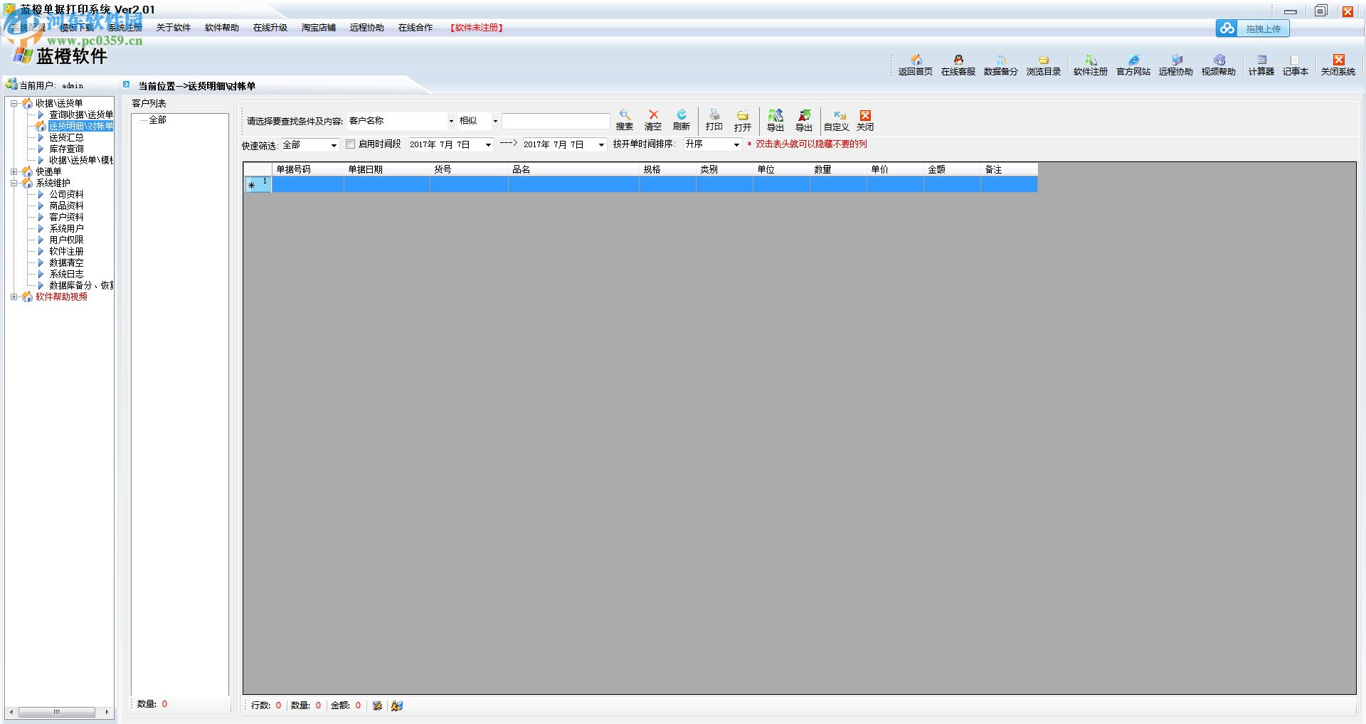1366x724 pixels.
Task: Open the start date picker dropdown
Action: [488, 145]
